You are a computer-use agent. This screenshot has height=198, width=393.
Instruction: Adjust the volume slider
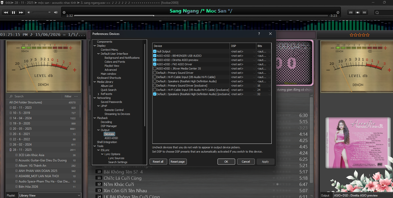tap(41, 12)
